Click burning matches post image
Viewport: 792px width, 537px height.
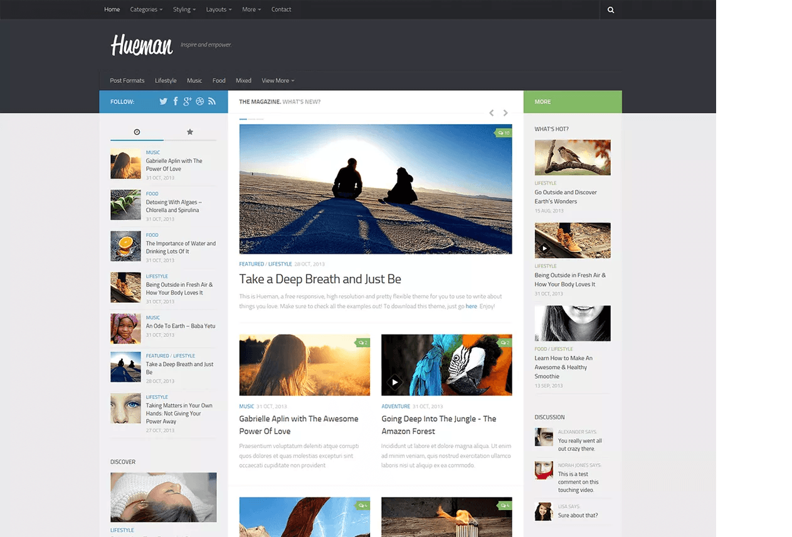(x=446, y=517)
